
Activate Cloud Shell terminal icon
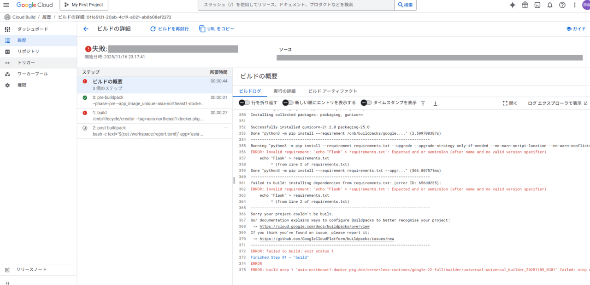point(537,5)
